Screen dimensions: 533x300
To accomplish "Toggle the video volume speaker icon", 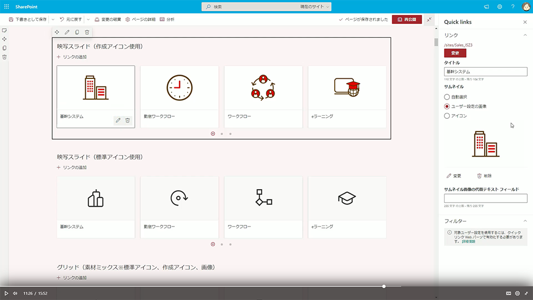I will 15,293.
